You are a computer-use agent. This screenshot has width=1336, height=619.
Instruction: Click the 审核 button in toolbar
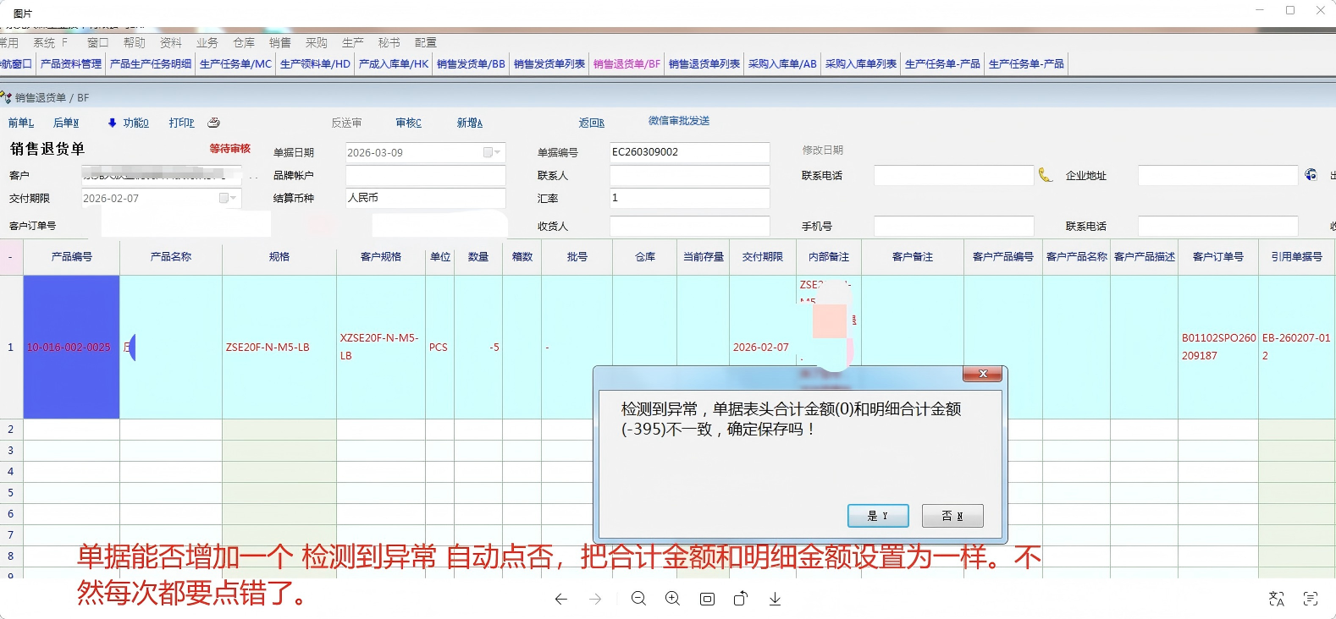pos(408,123)
